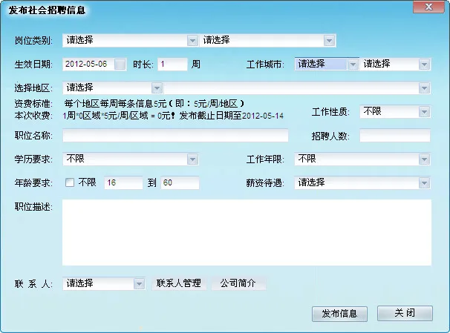This screenshot has height=333, width=450.
Task: Expand the second 岗位类别 dropdown
Action: [x=329, y=40]
